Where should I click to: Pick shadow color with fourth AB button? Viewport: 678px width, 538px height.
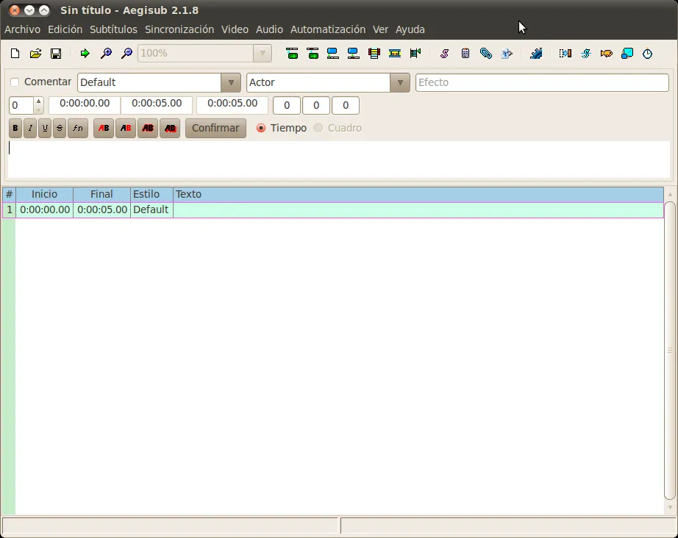[x=170, y=129]
